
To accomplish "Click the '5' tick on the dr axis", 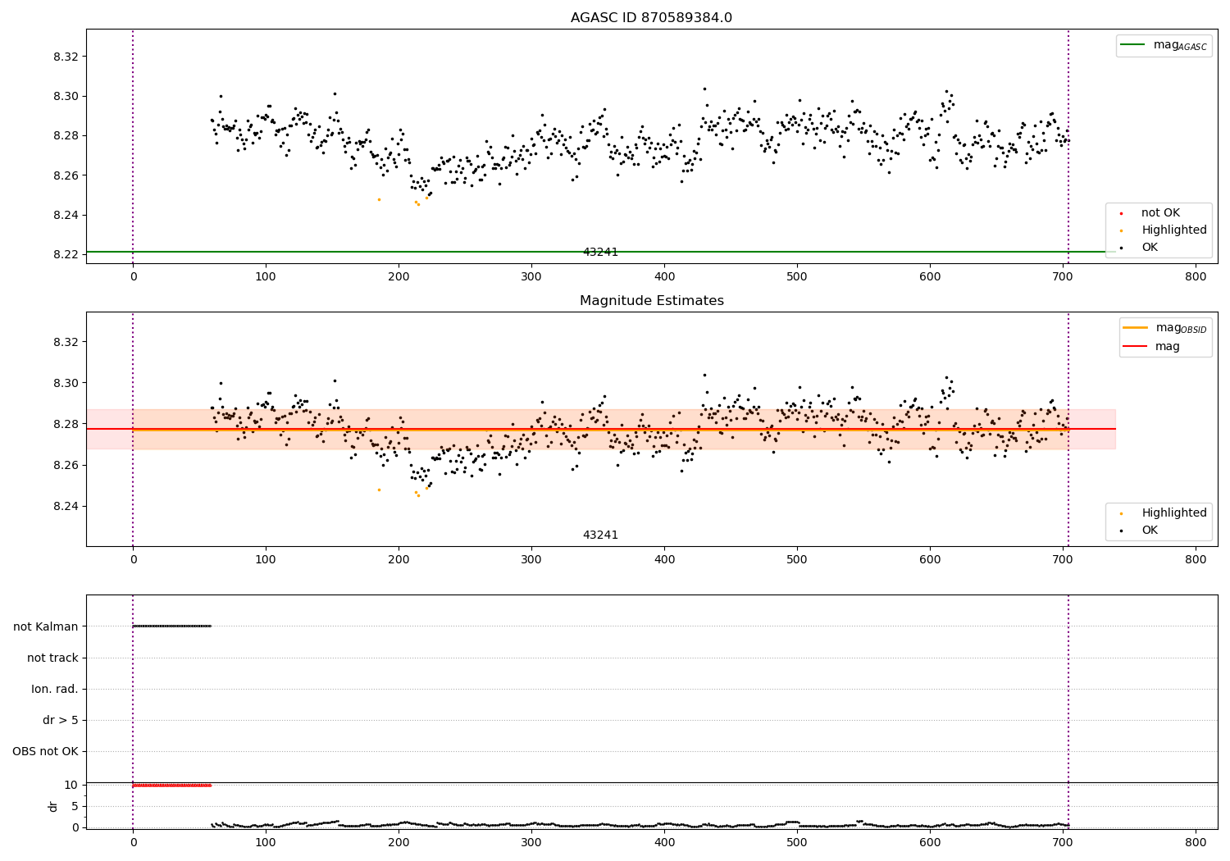I will [75, 807].
